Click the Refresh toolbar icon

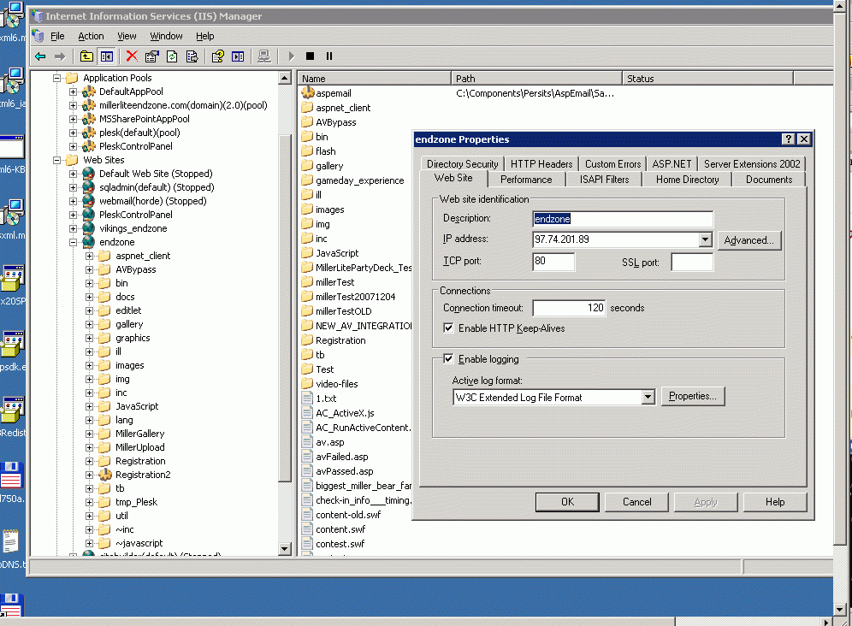pyautogui.click(x=172, y=56)
